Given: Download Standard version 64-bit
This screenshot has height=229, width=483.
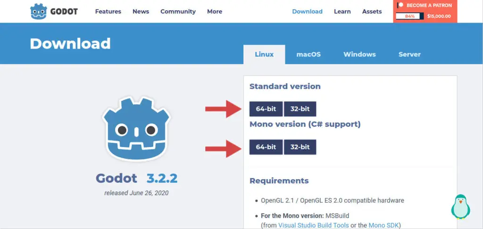Looking at the screenshot, I should click(x=266, y=109).
